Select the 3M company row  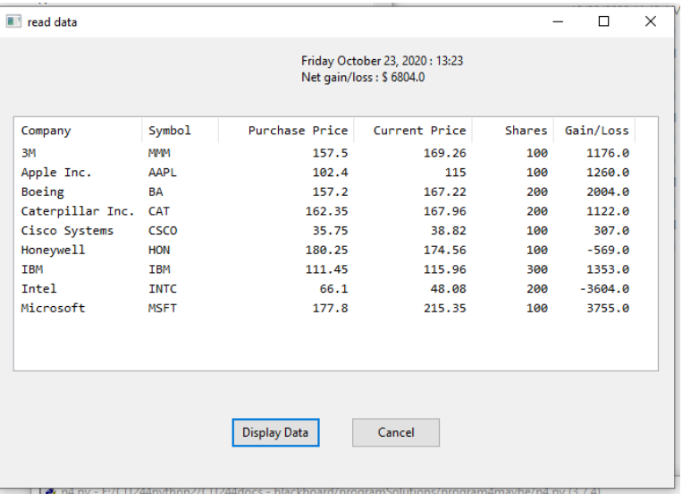(325, 153)
